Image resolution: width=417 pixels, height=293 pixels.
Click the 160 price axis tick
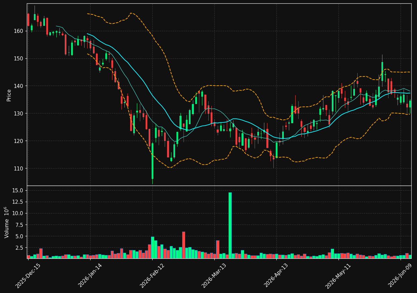click(19, 31)
